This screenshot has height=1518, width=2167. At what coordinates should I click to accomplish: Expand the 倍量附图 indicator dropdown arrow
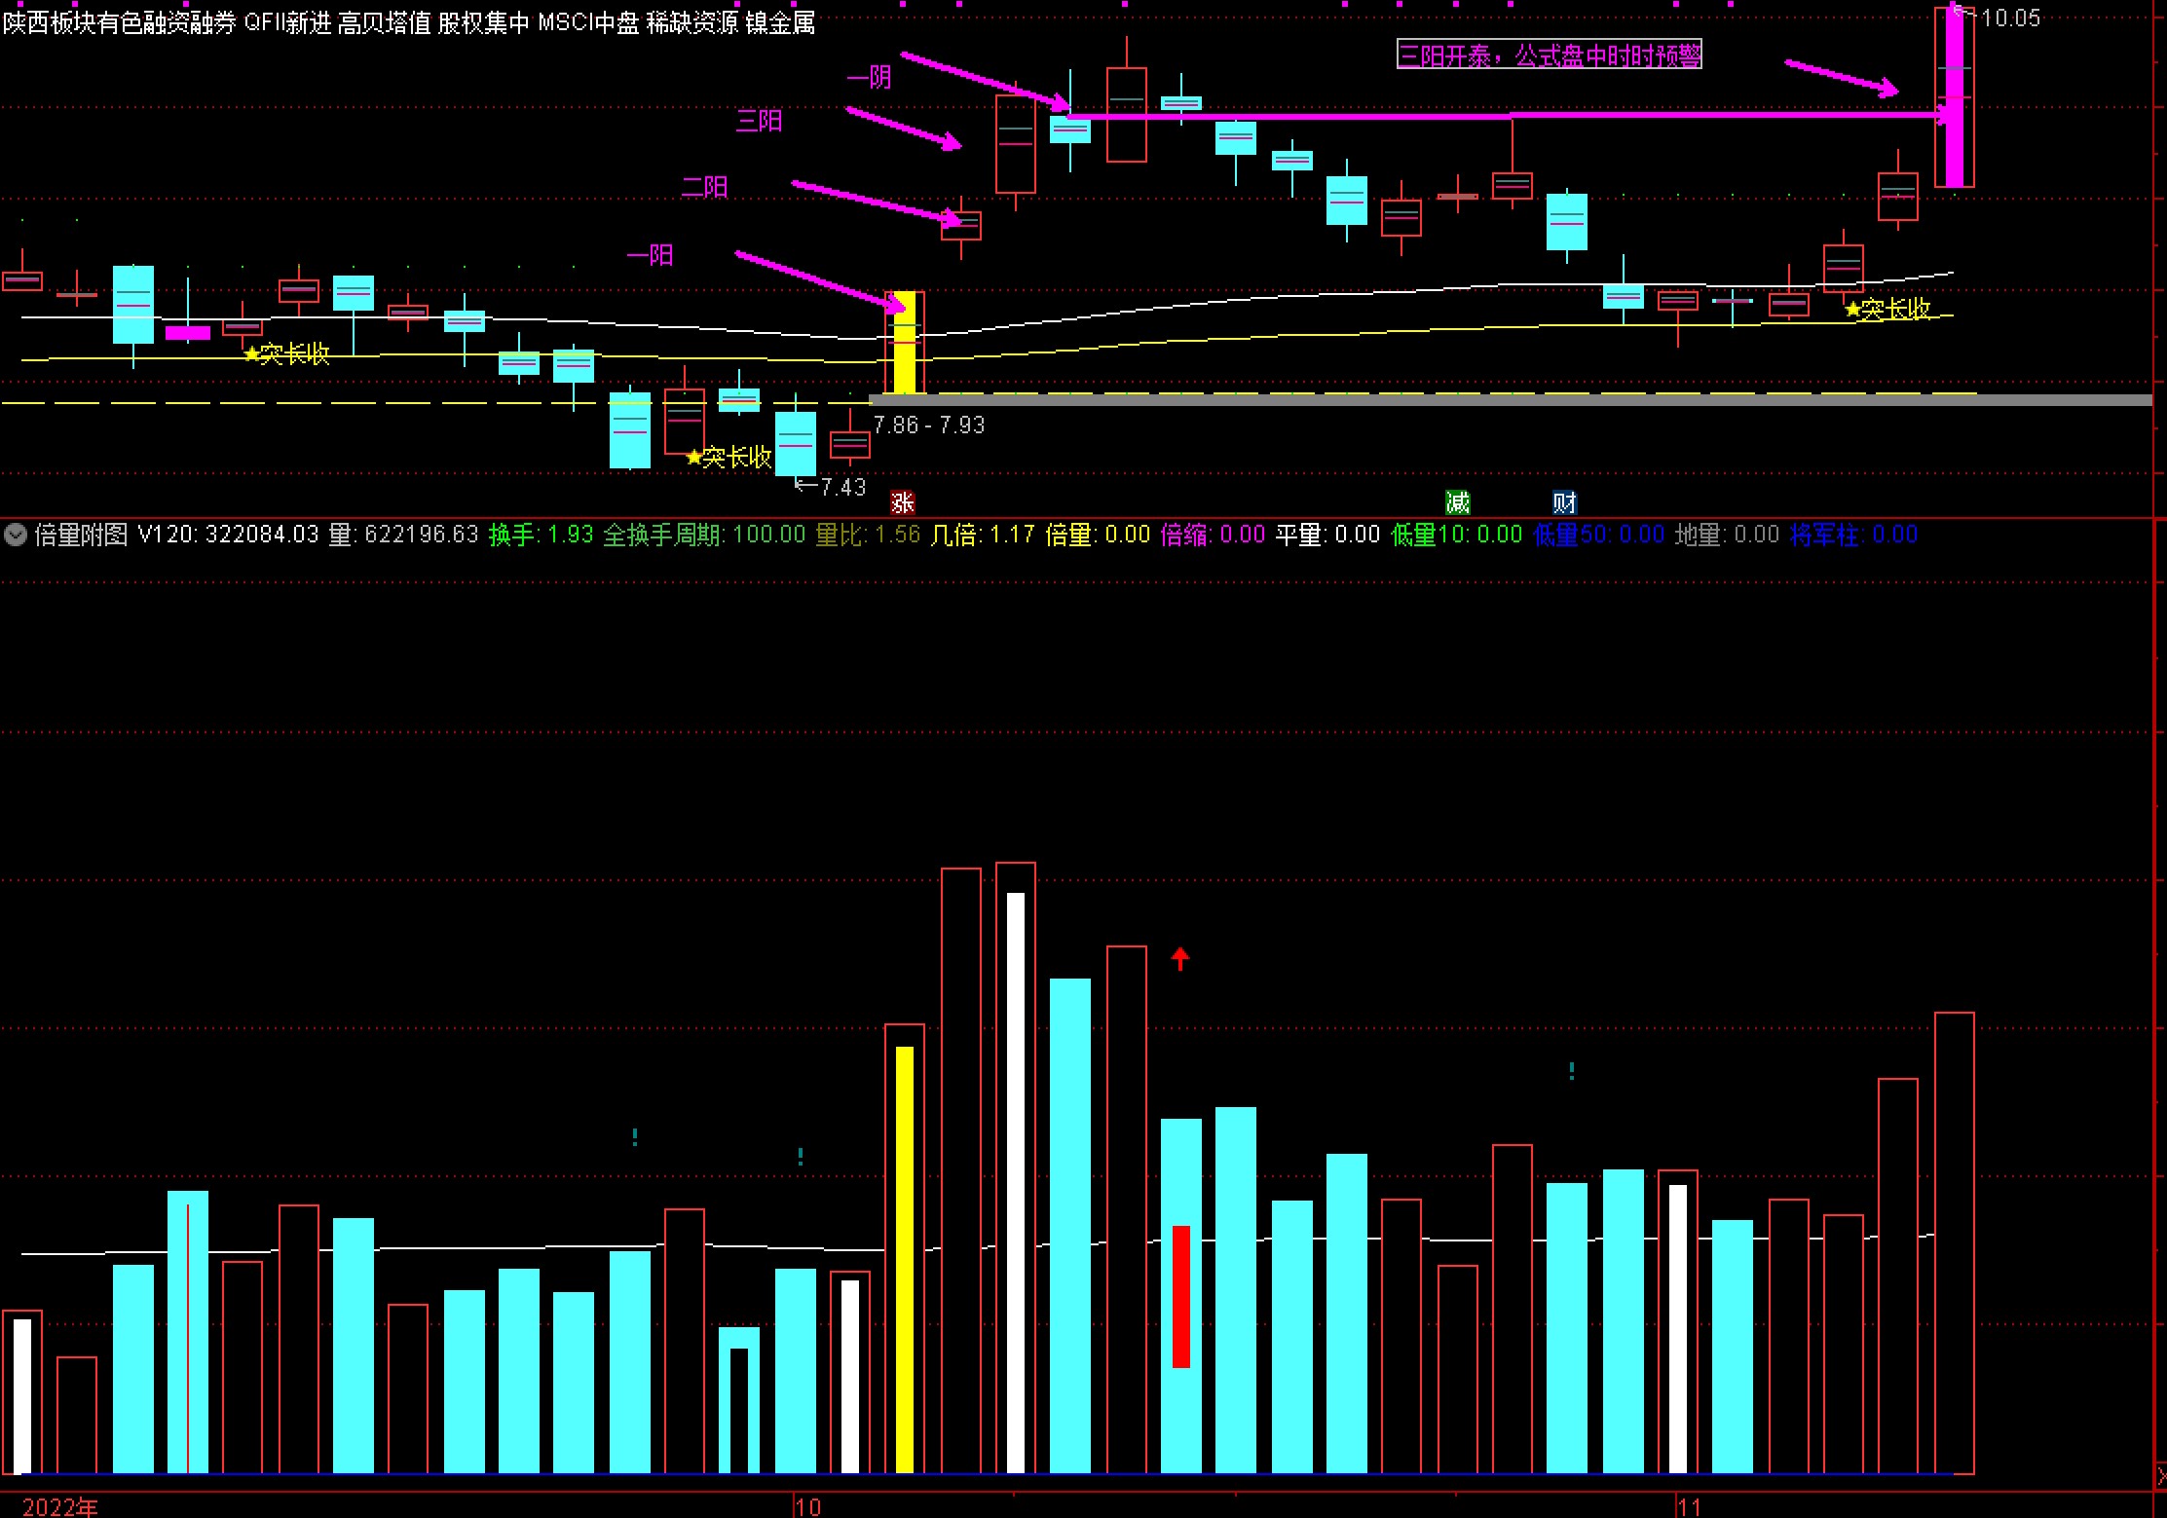tap(15, 535)
